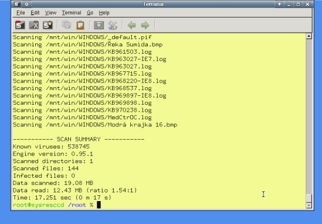Open the Terminal menu
This screenshot has width=322, height=224.
[x=72, y=13]
